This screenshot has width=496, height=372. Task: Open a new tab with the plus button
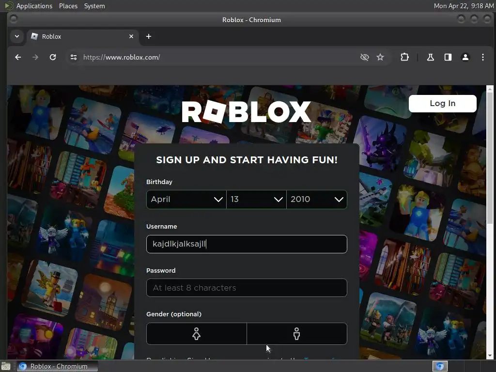[x=149, y=36]
